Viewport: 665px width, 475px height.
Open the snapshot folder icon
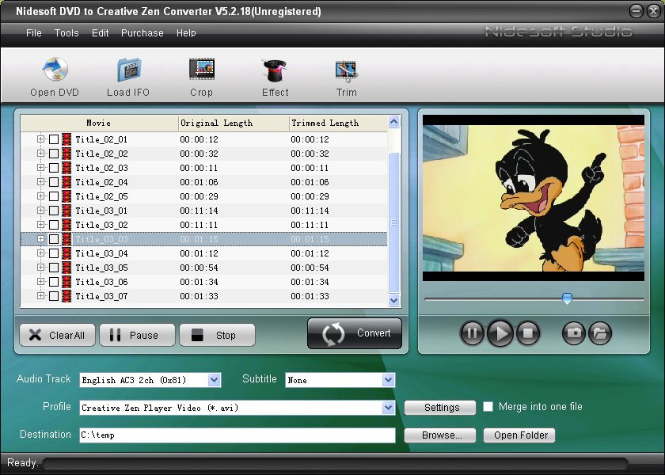pyautogui.click(x=600, y=333)
